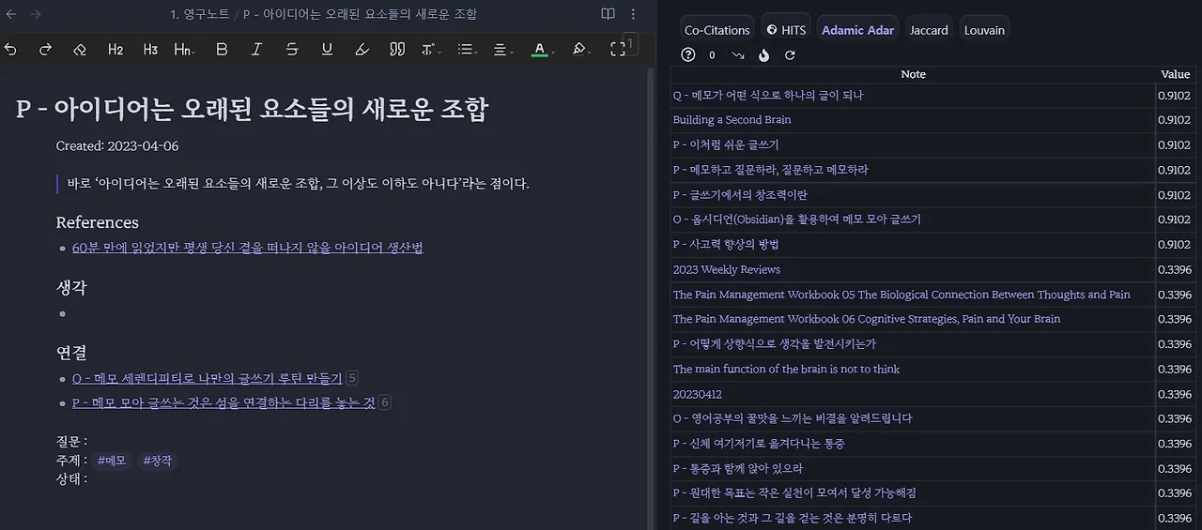Image resolution: width=1202 pixels, height=530 pixels.
Task: Open result Pain Management Workbook 06
Action: (867, 319)
